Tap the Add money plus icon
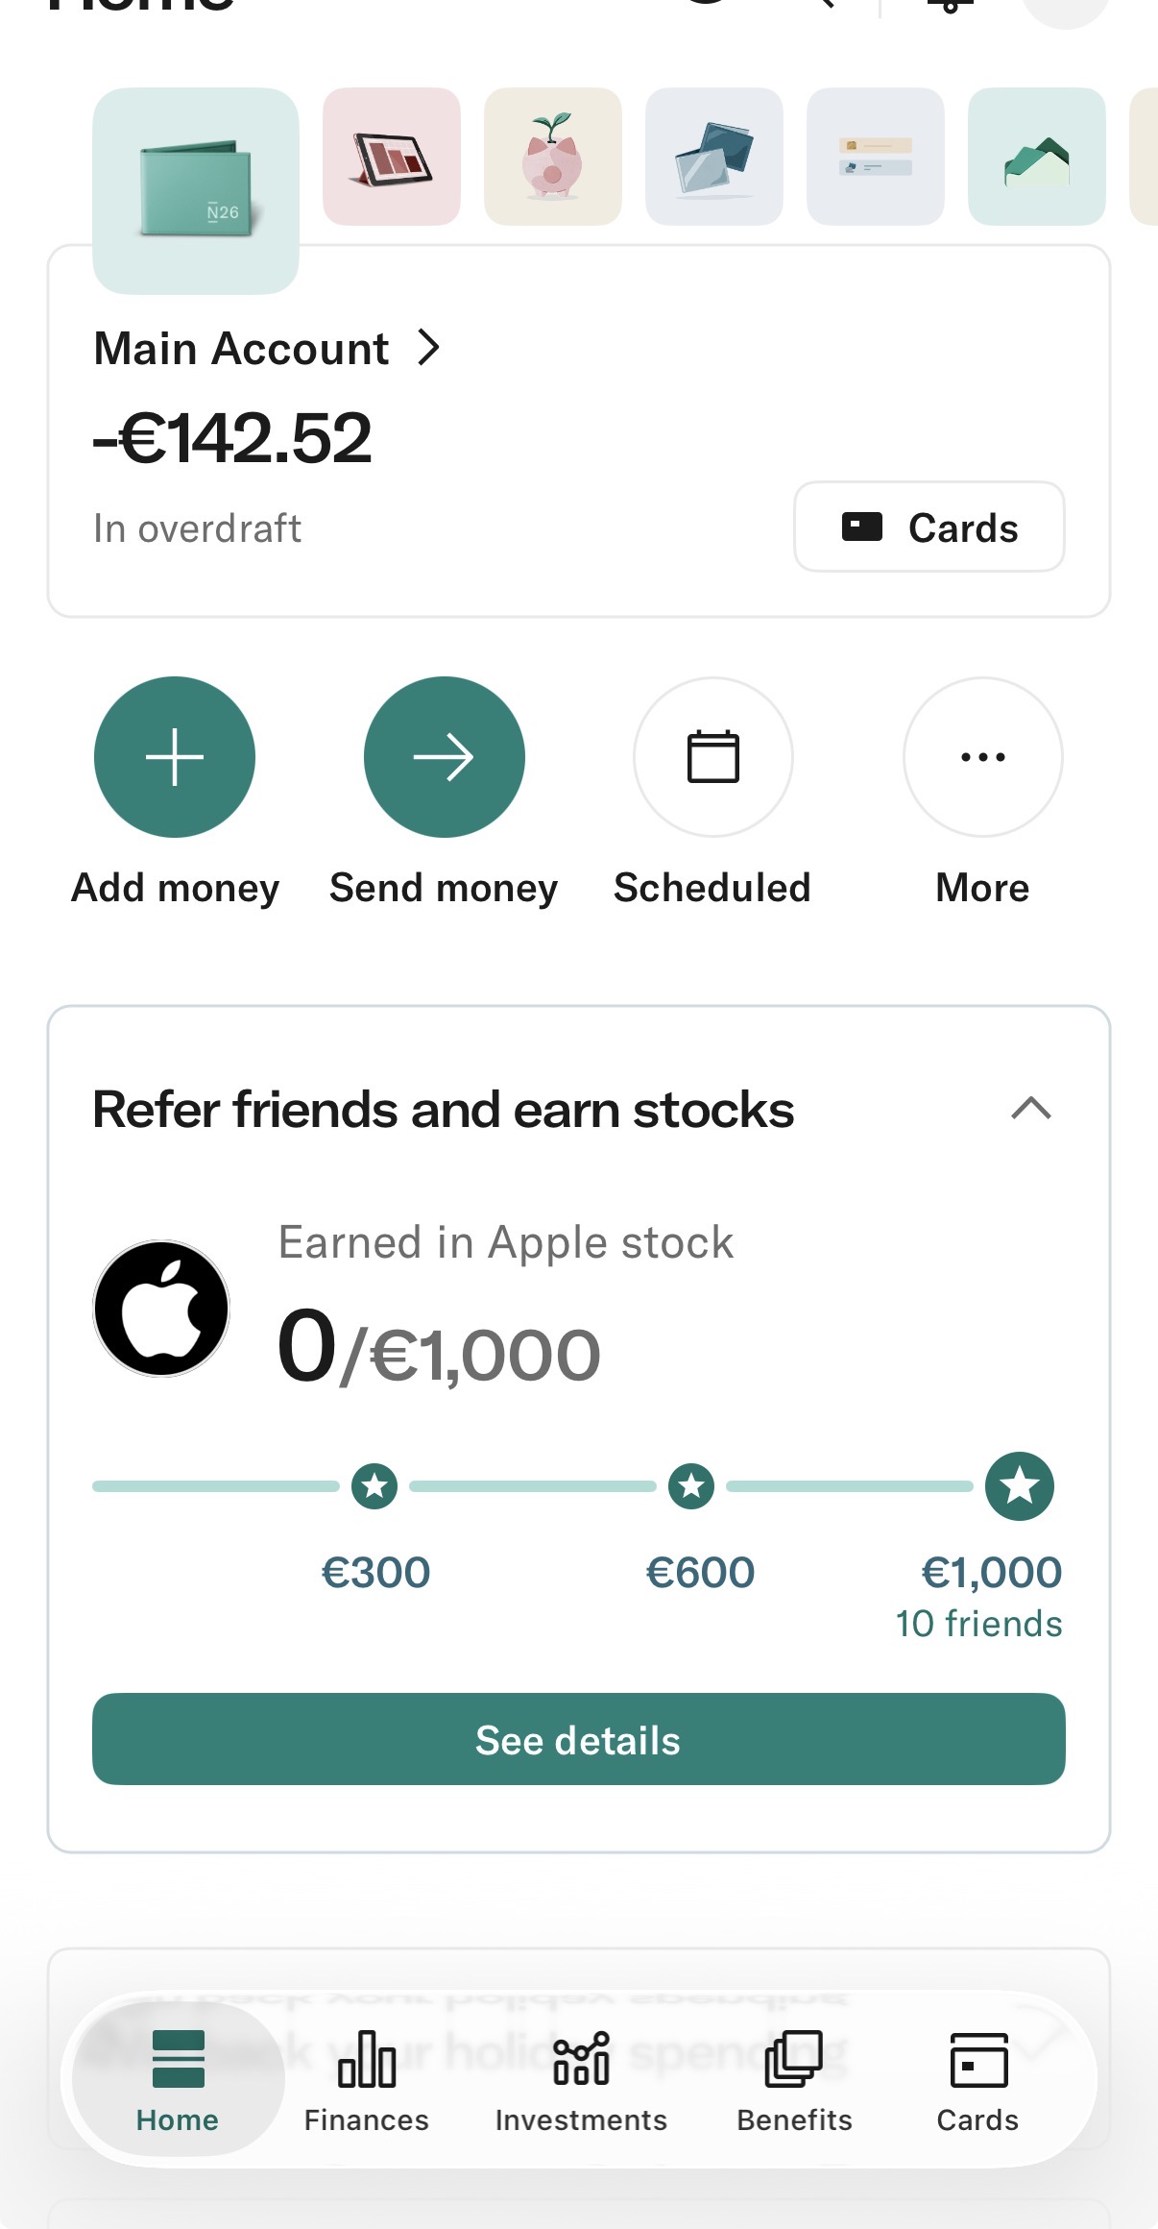This screenshot has width=1158, height=2229. coord(175,757)
